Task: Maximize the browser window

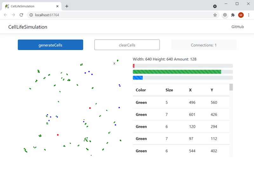Action: 237,4
